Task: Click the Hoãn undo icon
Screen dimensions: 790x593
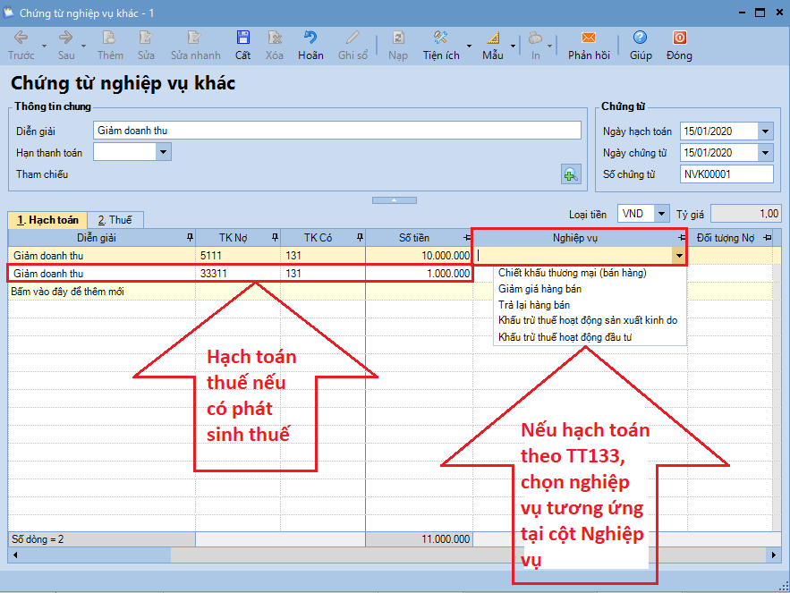Action: (310, 38)
